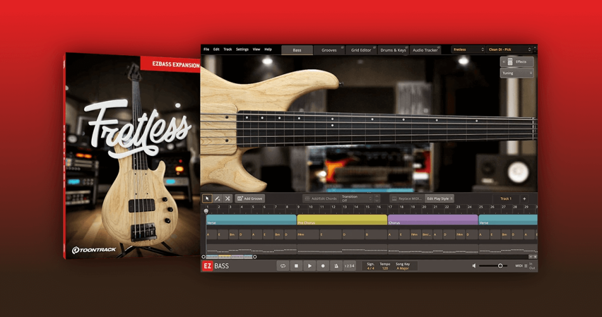Open the Transition dropdown
The image size is (602, 317).
[357, 198]
